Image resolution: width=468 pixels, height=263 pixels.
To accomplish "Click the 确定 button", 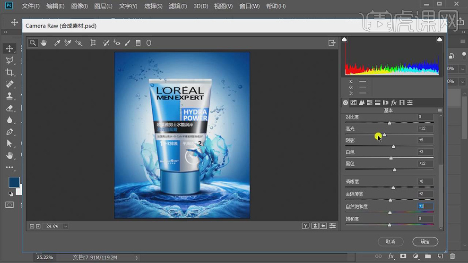I will pyautogui.click(x=425, y=241).
